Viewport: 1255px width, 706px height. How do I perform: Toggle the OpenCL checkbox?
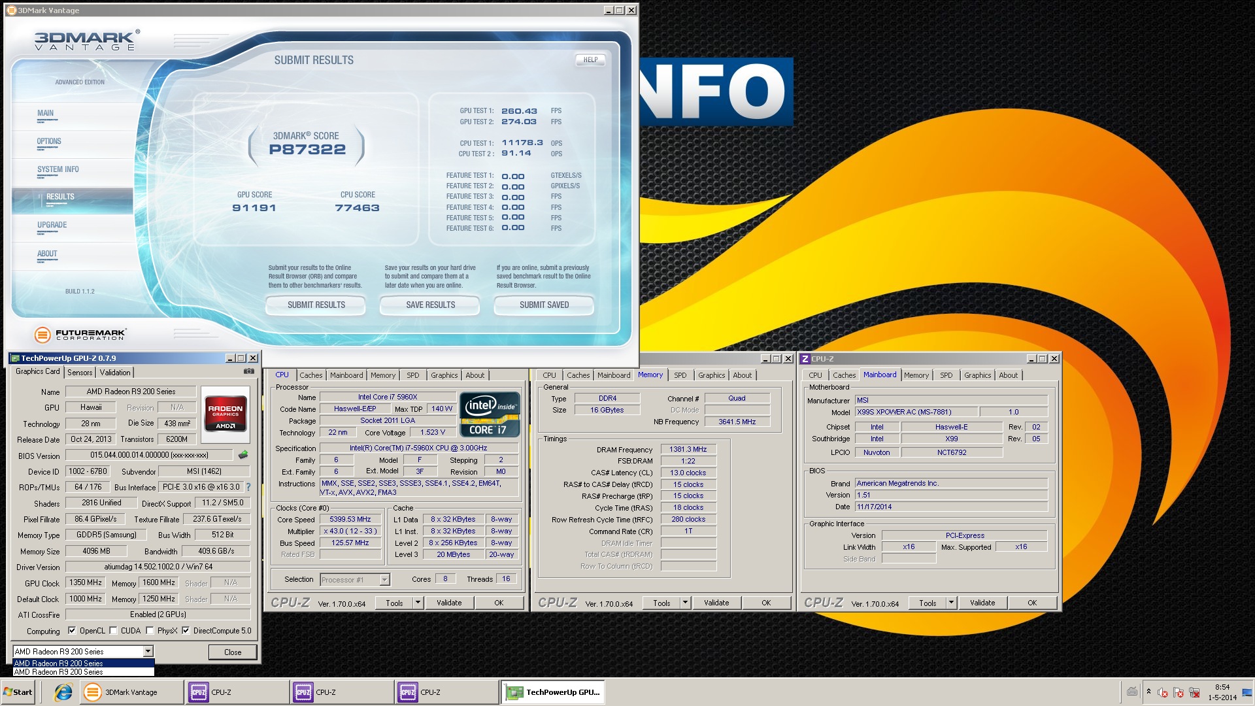[72, 631]
